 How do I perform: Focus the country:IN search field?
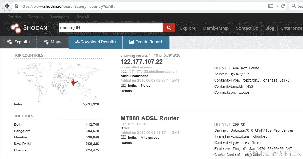(x=111, y=28)
